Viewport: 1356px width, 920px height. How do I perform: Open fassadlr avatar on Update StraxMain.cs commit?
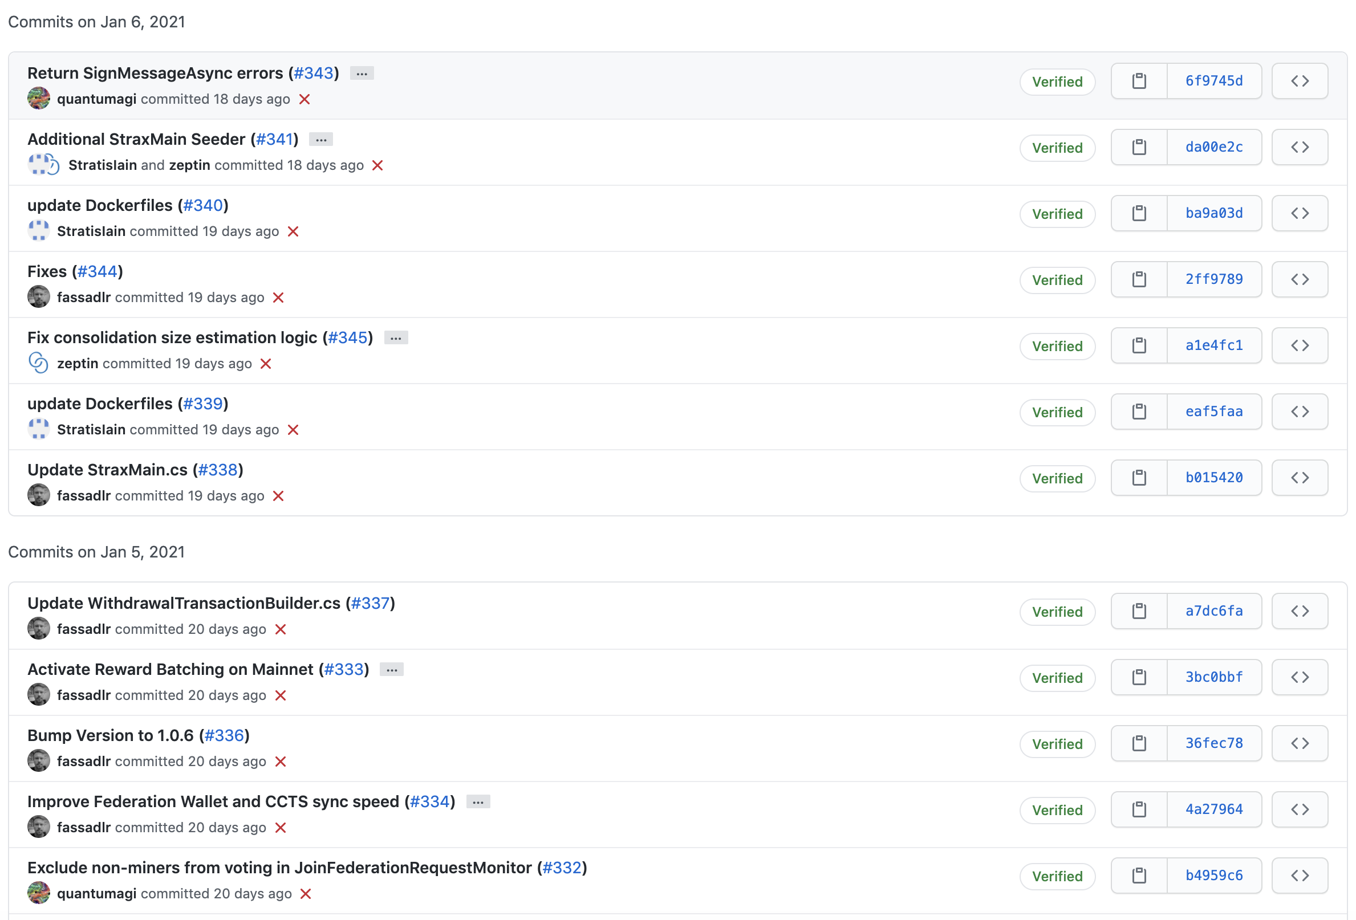pyautogui.click(x=39, y=495)
